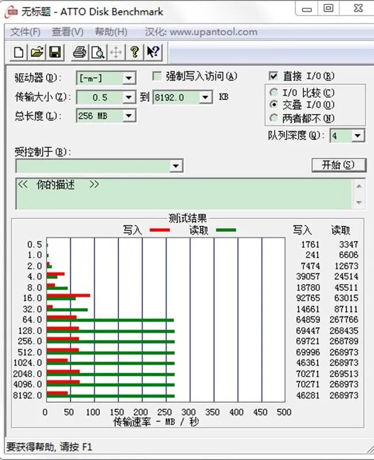Image resolution: width=374 pixels, height=460 pixels.
Task: Maximize the ATTO Disk Benchmark window
Action: pyautogui.click(x=328, y=8)
